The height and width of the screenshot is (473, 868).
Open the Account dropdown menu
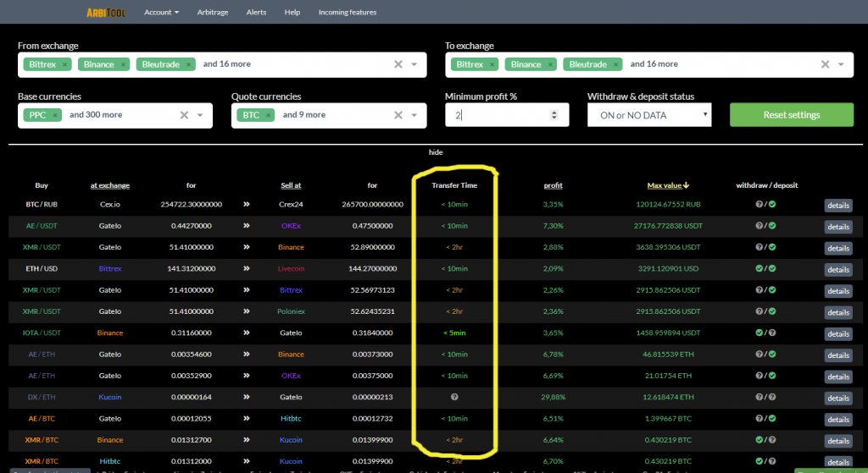(x=161, y=13)
